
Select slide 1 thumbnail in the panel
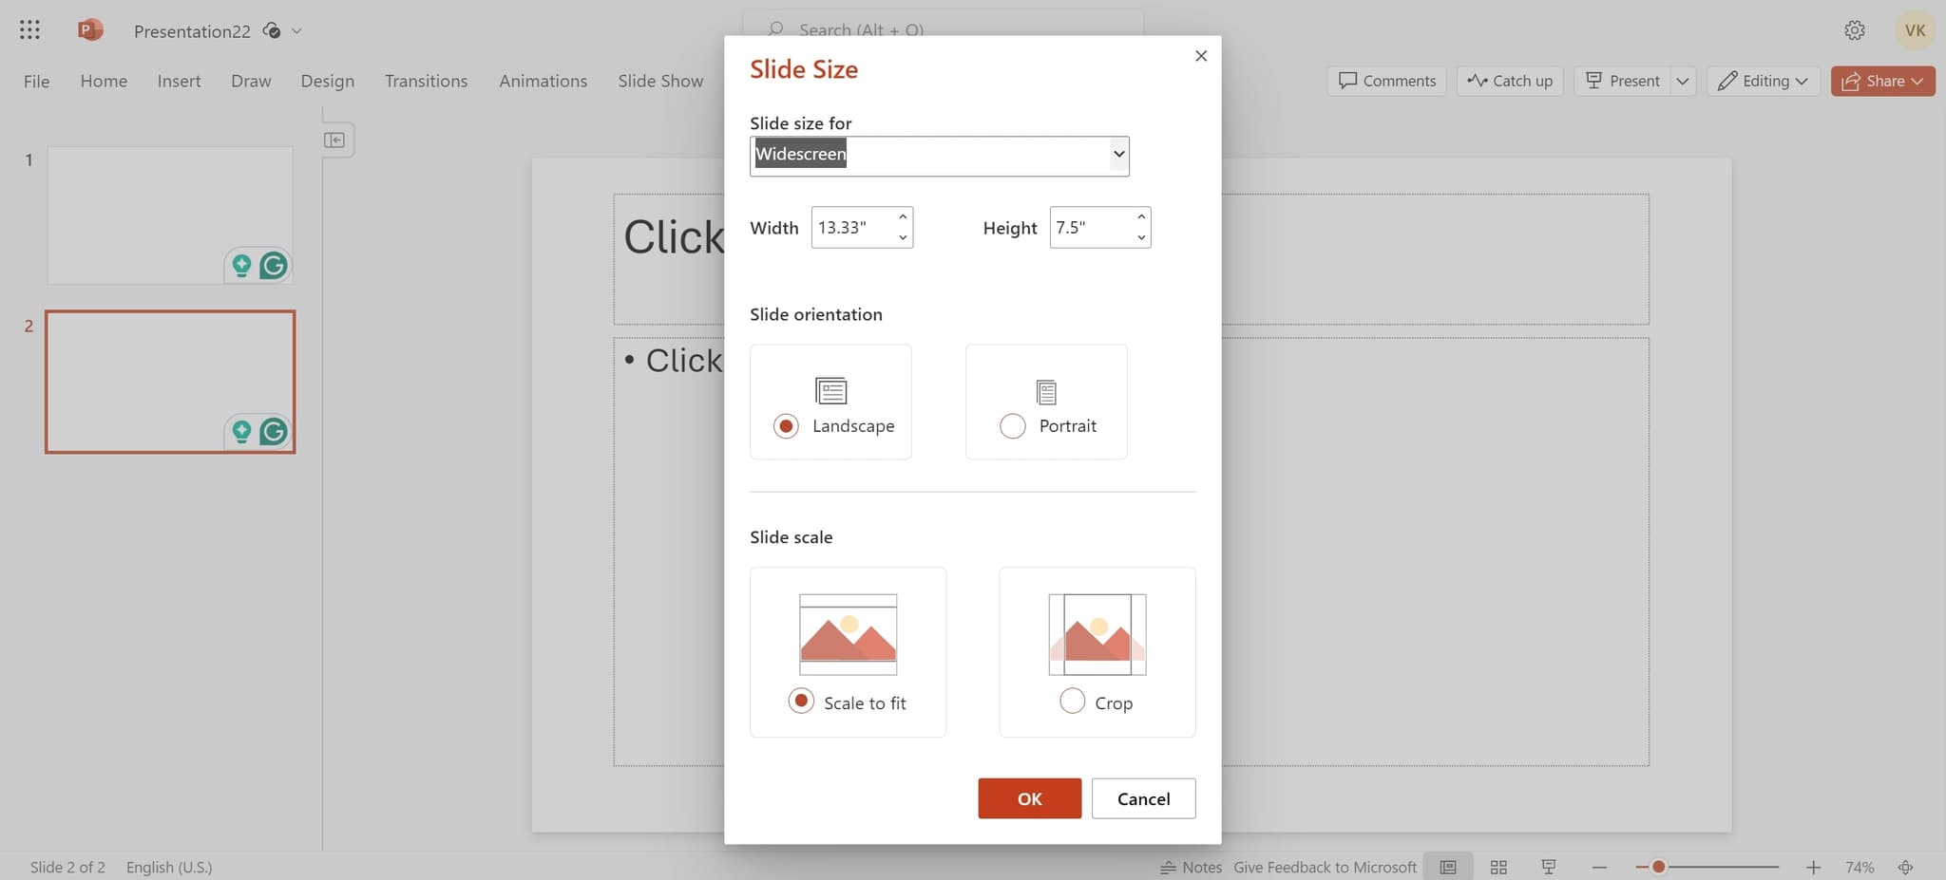169,215
